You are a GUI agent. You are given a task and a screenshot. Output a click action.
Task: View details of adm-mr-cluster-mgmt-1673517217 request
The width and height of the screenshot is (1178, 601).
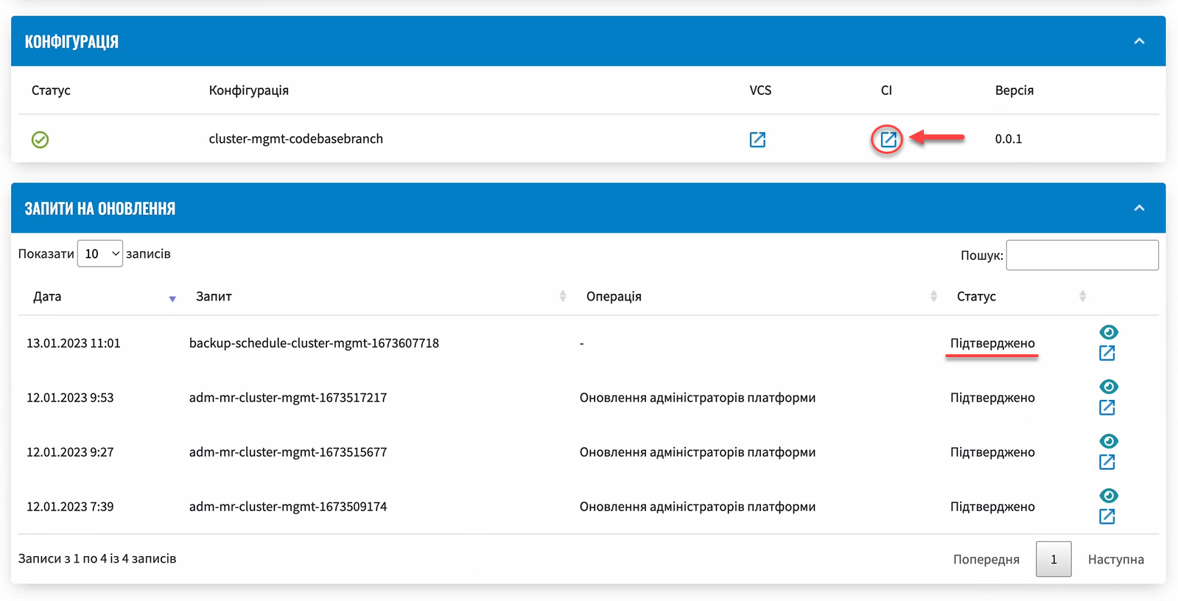point(1109,387)
